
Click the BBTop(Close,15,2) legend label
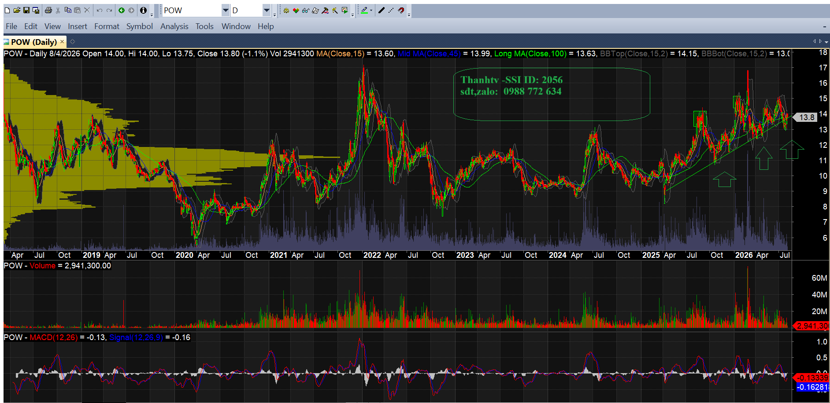pyautogui.click(x=634, y=54)
